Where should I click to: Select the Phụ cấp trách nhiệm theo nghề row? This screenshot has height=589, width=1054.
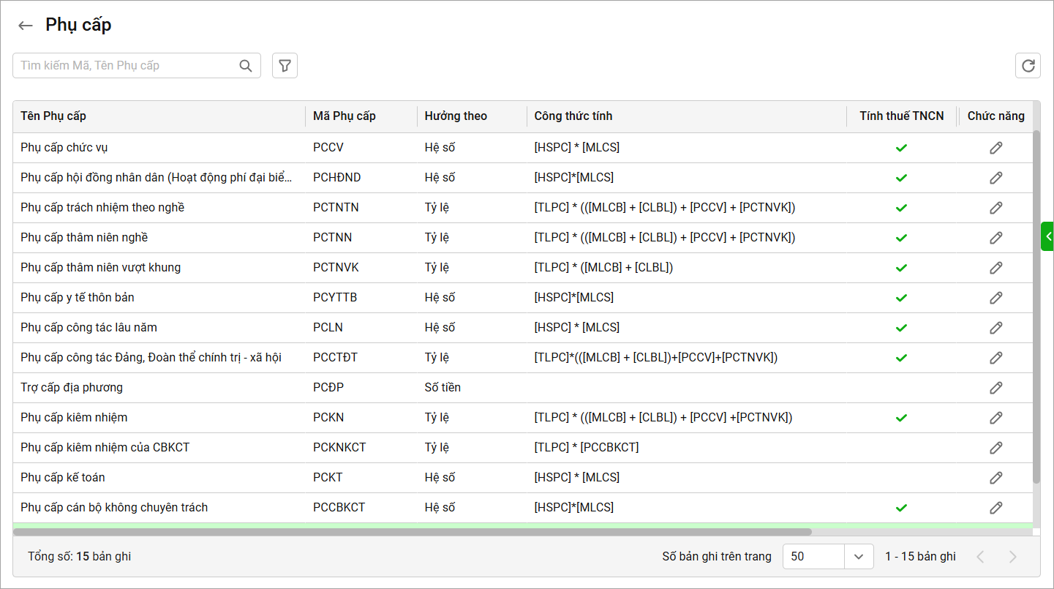(102, 208)
